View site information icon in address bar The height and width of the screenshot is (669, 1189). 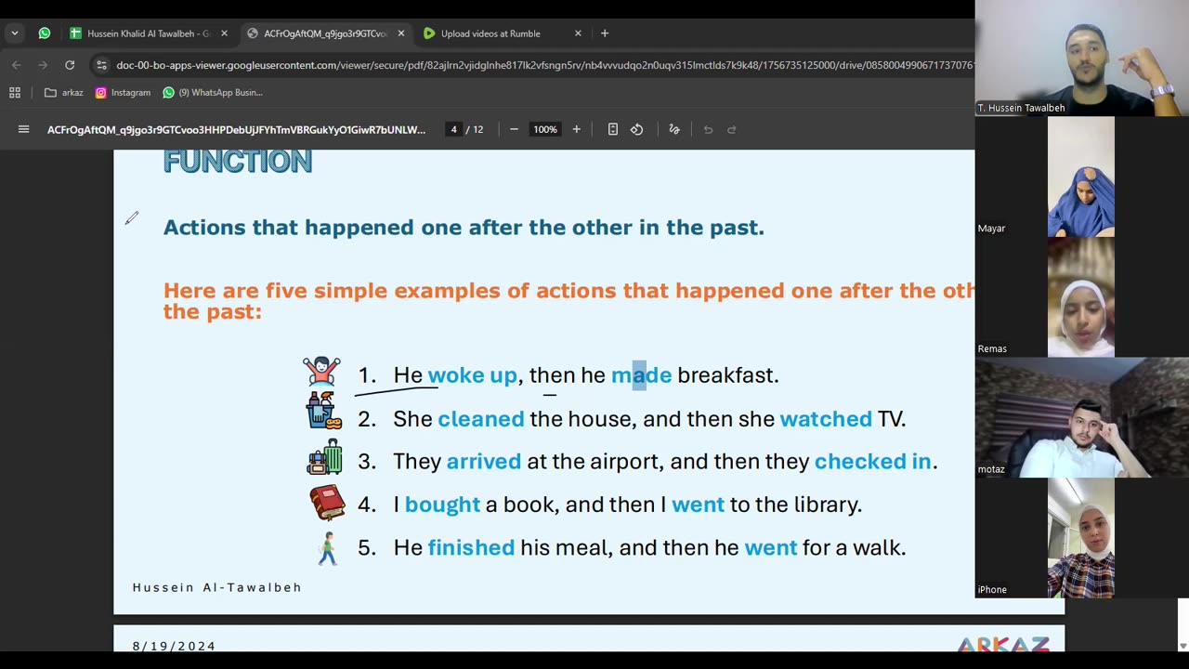pyautogui.click(x=101, y=65)
